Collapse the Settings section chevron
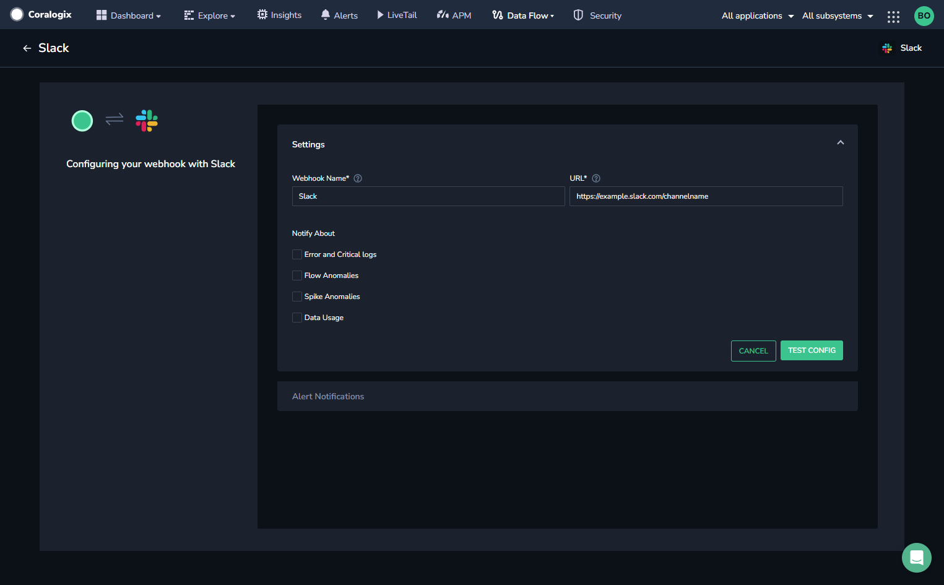 pos(841,143)
